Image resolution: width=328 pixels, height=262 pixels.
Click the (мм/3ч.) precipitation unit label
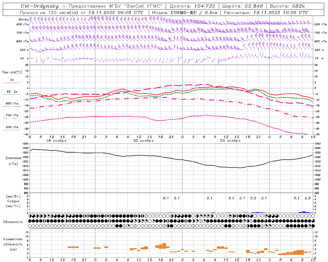pyautogui.click(x=13, y=196)
